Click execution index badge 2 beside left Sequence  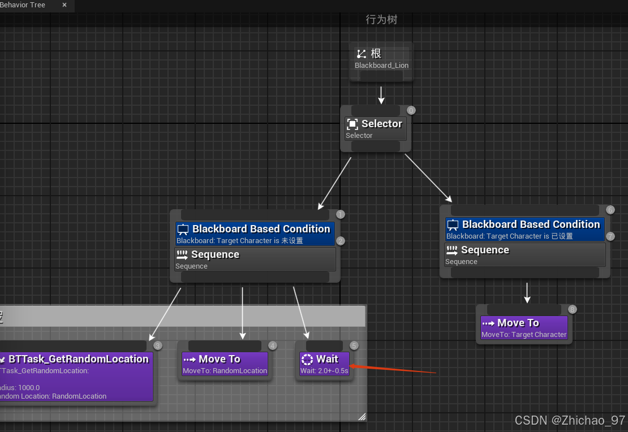tap(341, 241)
